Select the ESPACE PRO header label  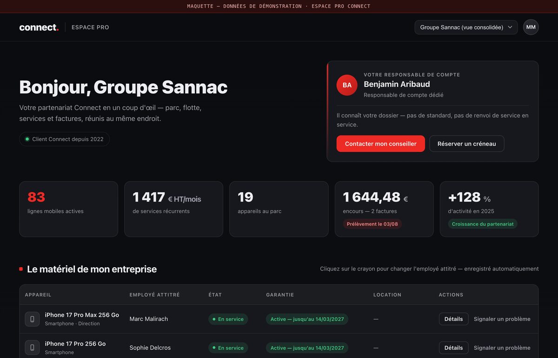coord(90,27)
